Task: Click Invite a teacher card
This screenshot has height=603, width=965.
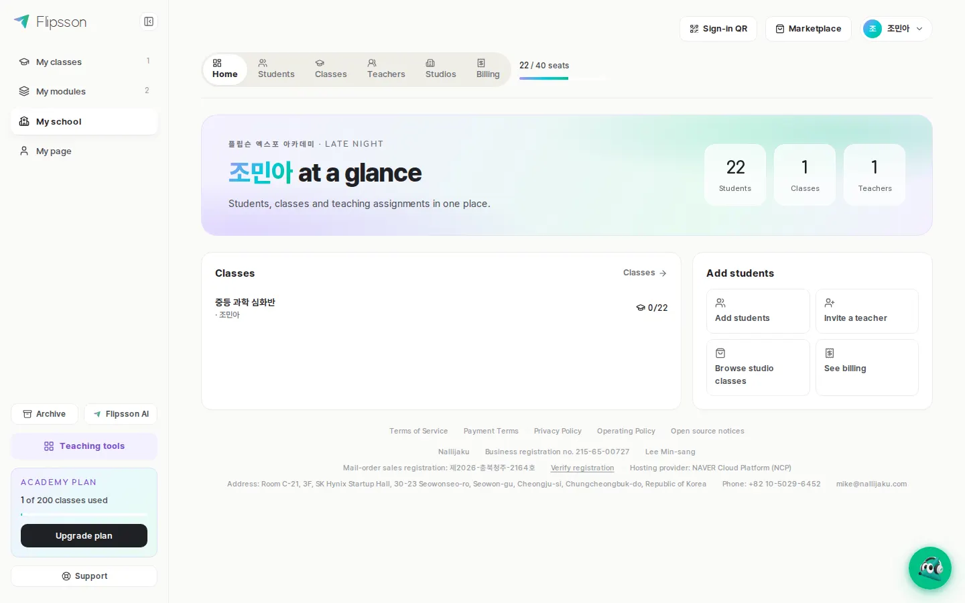Action: click(x=867, y=311)
